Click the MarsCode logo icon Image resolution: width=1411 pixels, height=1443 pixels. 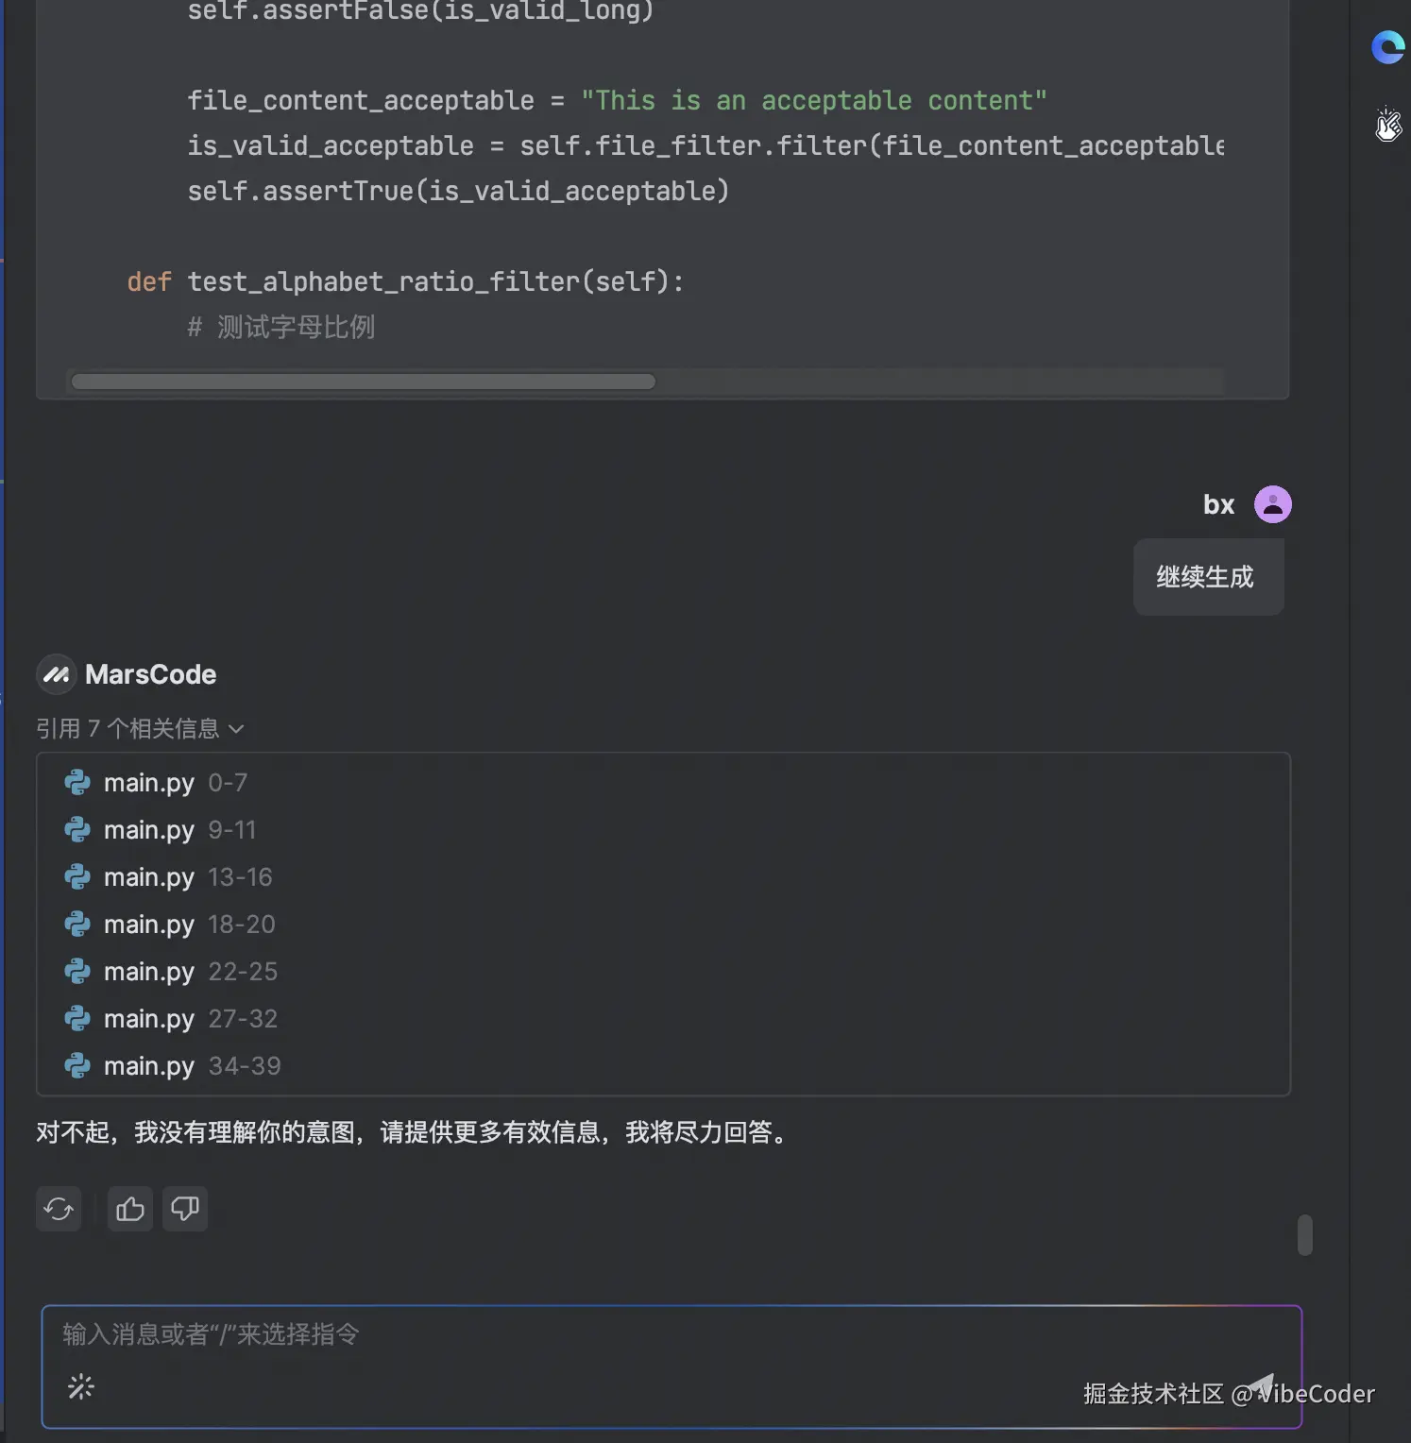[57, 674]
